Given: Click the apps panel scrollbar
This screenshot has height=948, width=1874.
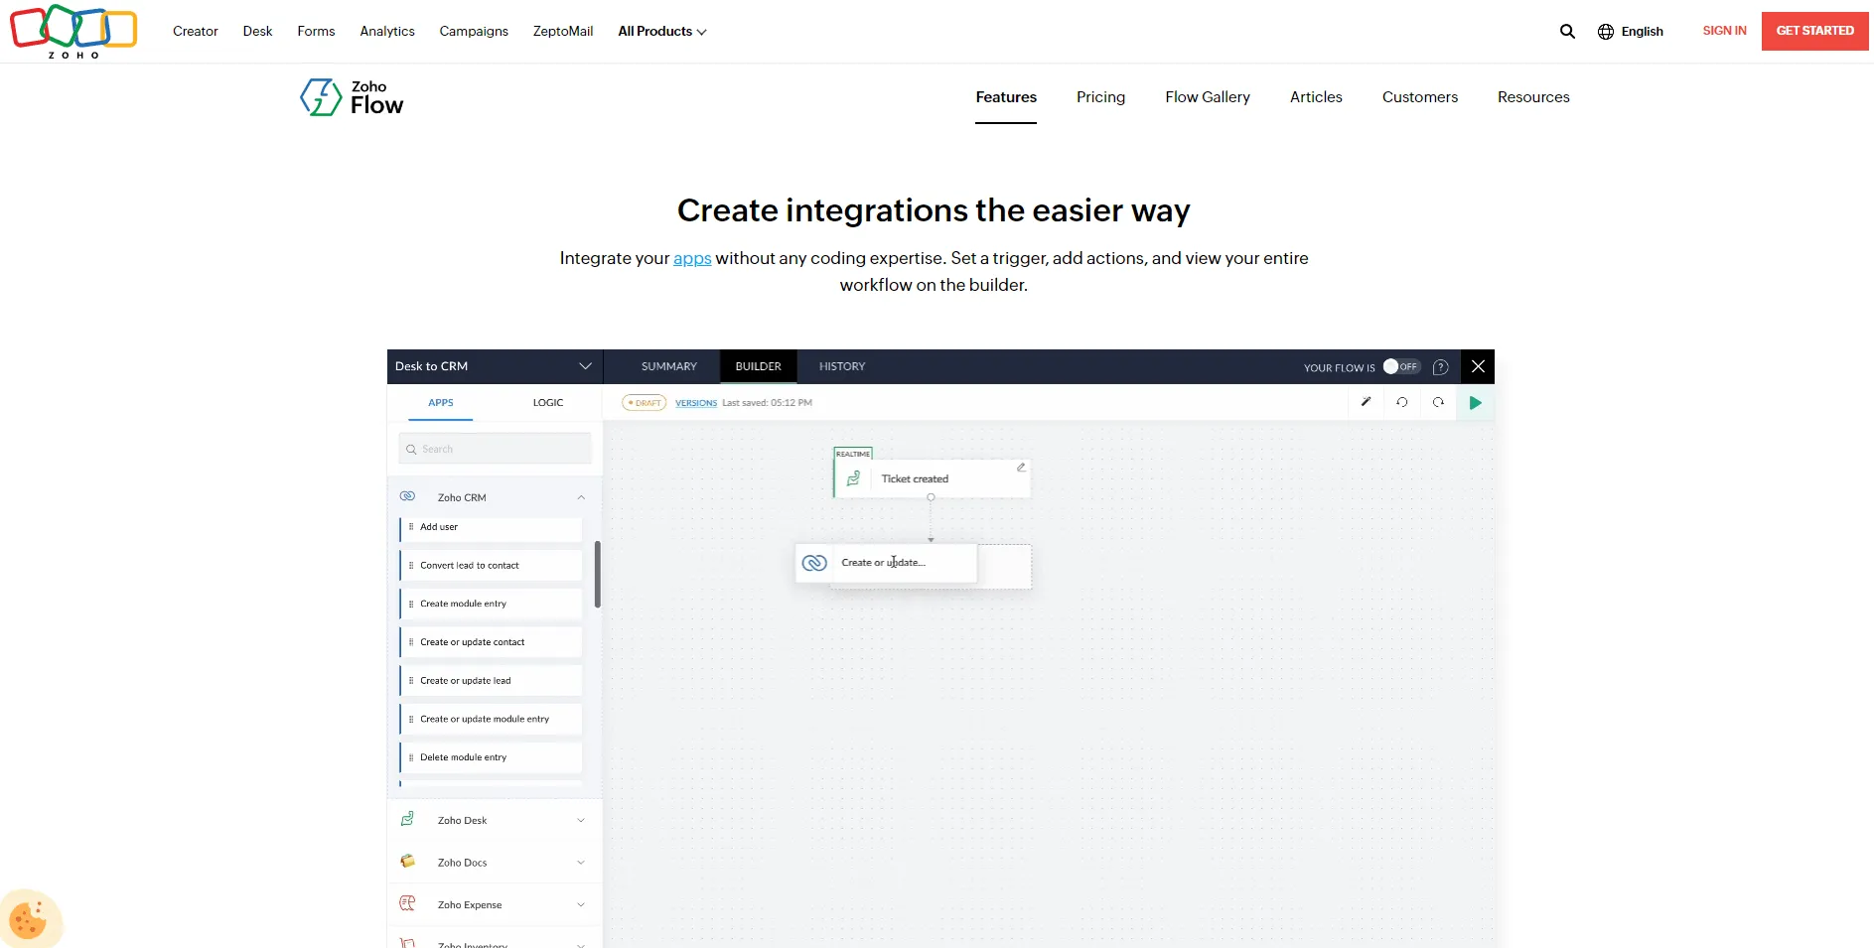Looking at the screenshot, I should 597,574.
